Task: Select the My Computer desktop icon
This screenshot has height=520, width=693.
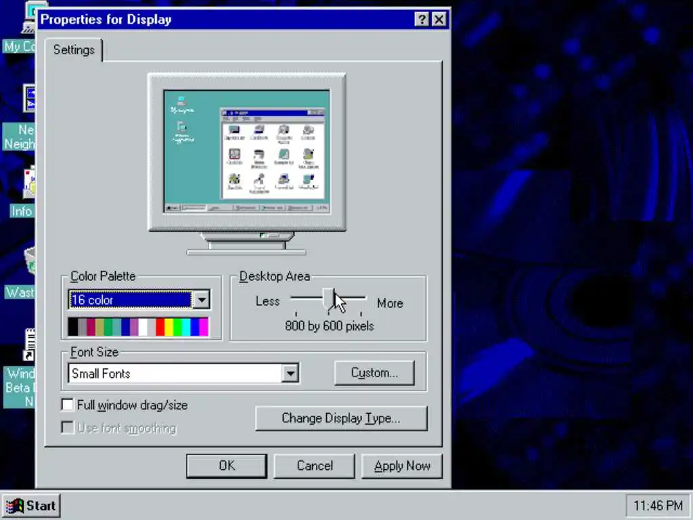Action: (18, 27)
